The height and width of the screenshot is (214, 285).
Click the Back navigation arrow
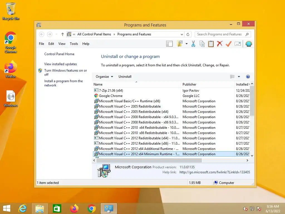[41, 34]
